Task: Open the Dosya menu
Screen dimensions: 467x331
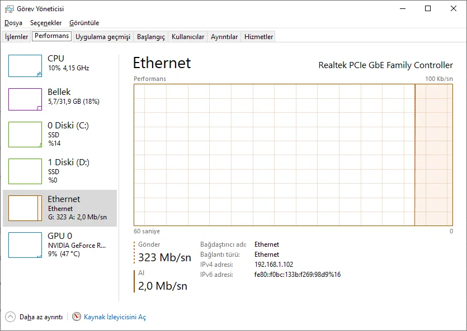Action: (13, 23)
